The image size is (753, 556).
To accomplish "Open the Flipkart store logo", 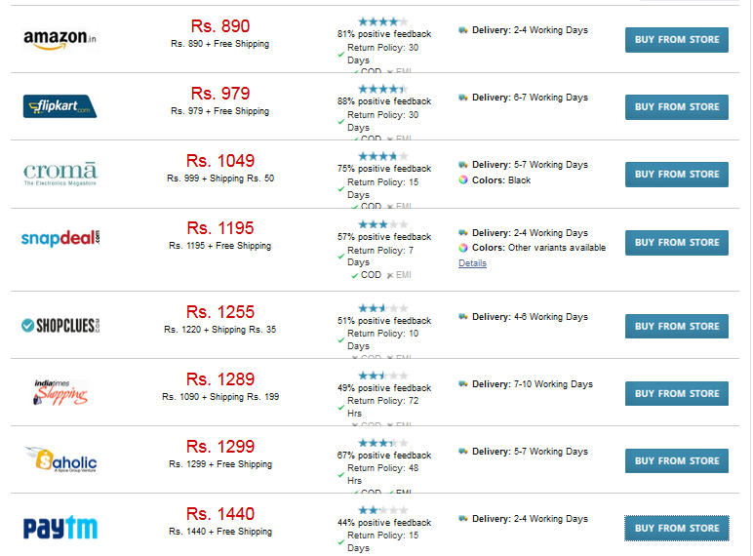I will coord(60,106).
